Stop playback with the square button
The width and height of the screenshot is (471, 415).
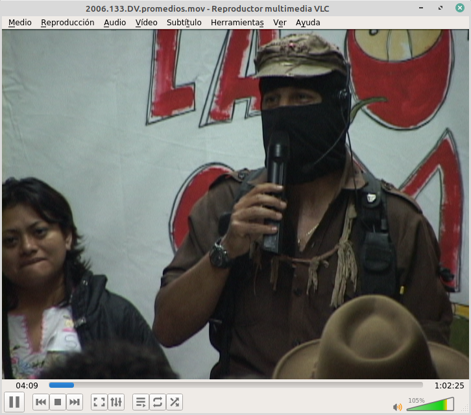(58, 402)
